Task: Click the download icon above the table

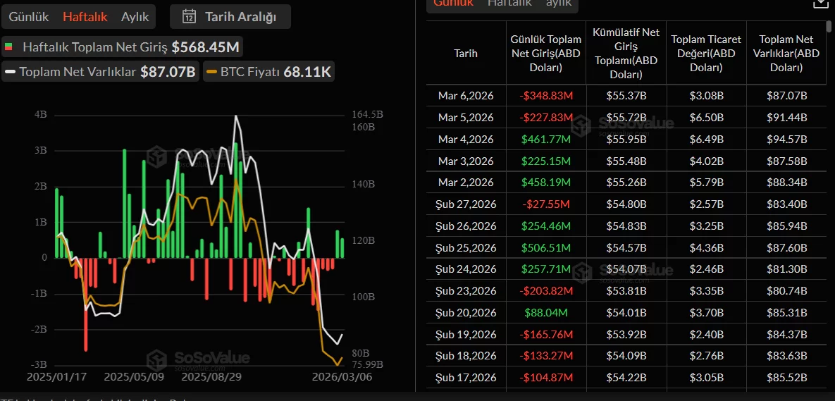Action: coord(820,4)
